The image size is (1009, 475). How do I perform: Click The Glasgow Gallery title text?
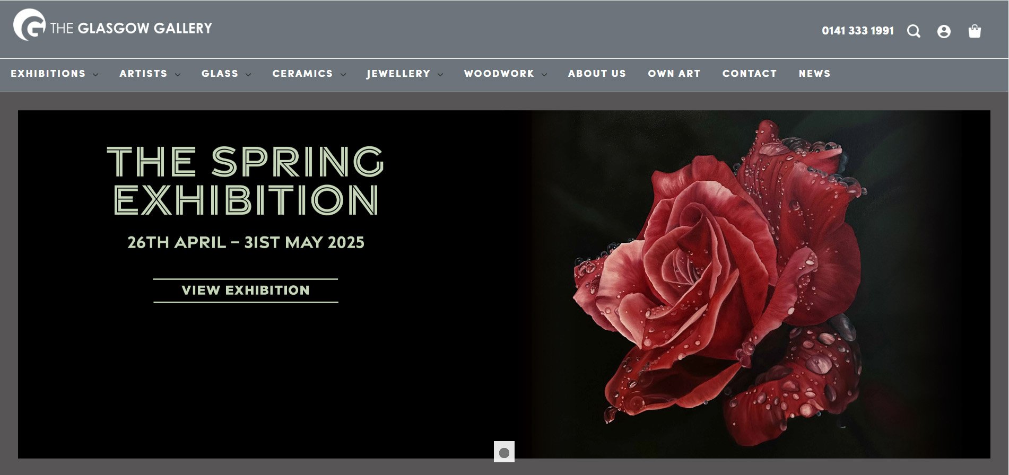click(131, 28)
